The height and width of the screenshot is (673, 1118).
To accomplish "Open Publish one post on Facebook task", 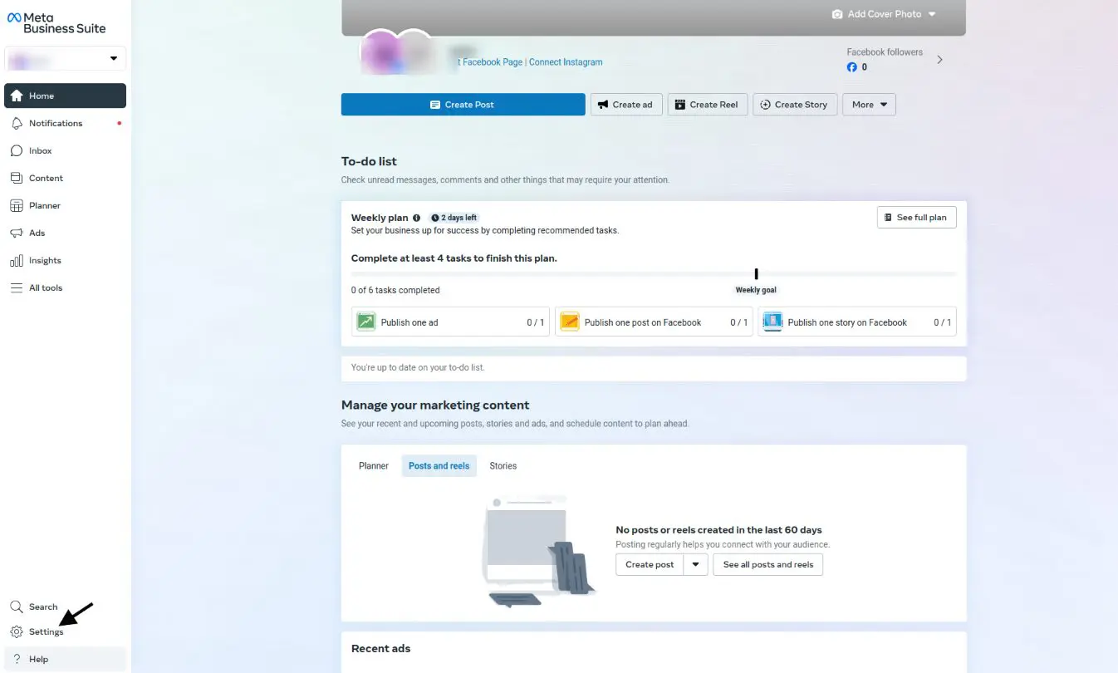I will [654, 322].
